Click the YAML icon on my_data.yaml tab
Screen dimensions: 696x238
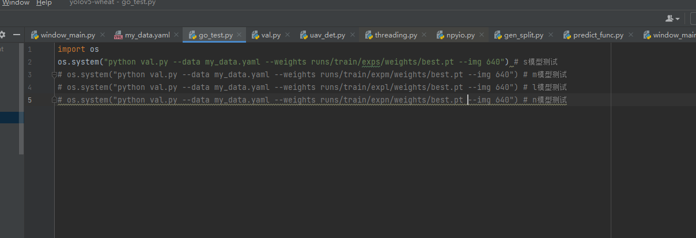click(x=119, y=35)
